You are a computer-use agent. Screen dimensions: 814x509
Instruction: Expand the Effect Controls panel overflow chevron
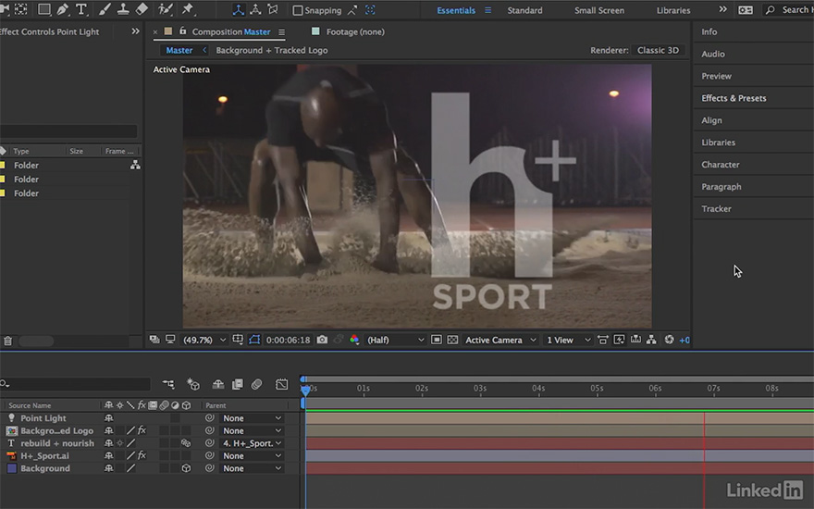tap(135, 31)
